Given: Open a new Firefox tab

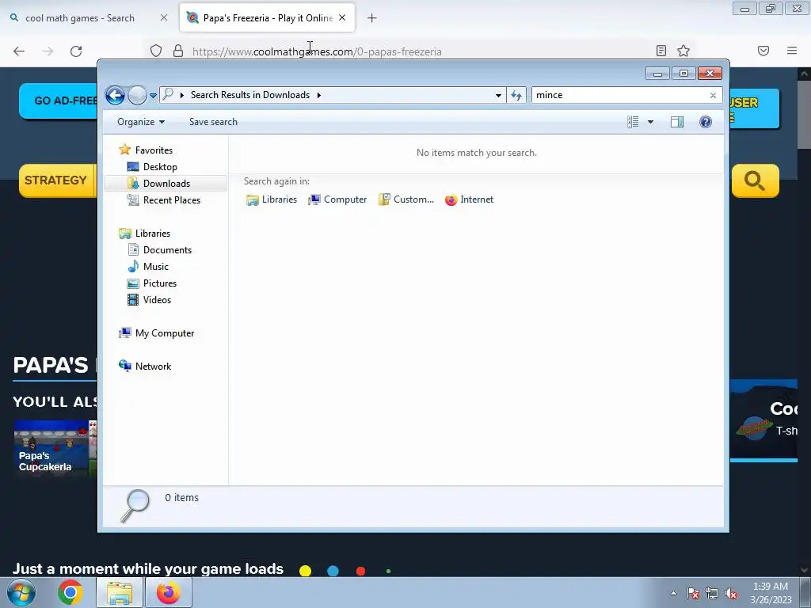Looking at the screenshot, I should (372, 18).
